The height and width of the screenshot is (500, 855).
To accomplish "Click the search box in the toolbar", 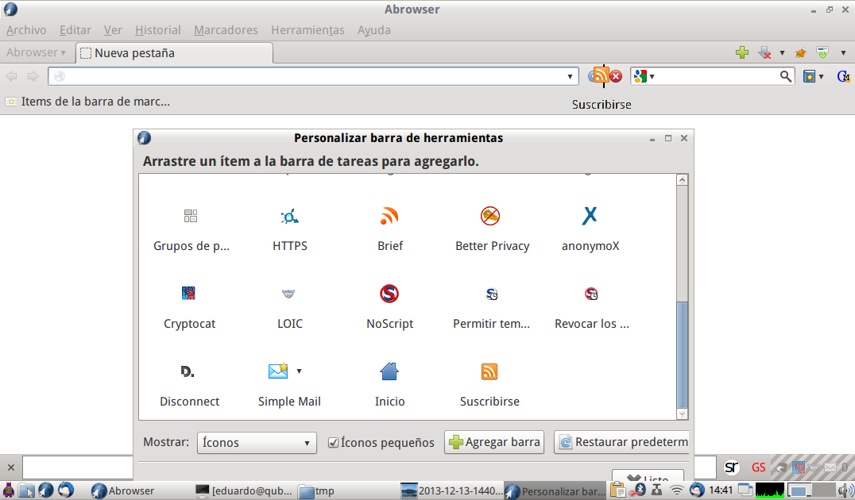I will click(x=715, y=76).
